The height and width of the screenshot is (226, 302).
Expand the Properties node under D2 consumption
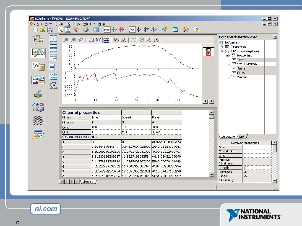227,56
